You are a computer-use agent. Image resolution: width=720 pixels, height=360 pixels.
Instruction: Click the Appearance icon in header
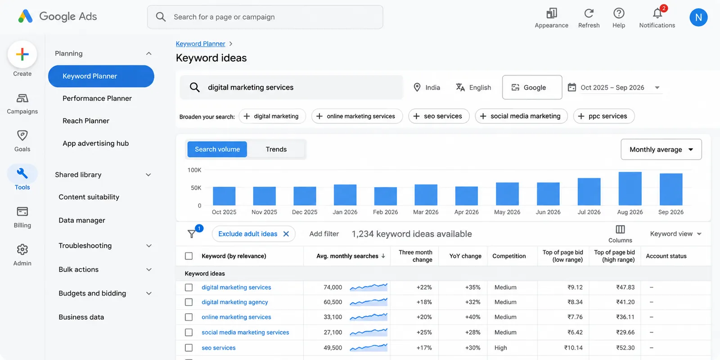click(x=551, y=13)
